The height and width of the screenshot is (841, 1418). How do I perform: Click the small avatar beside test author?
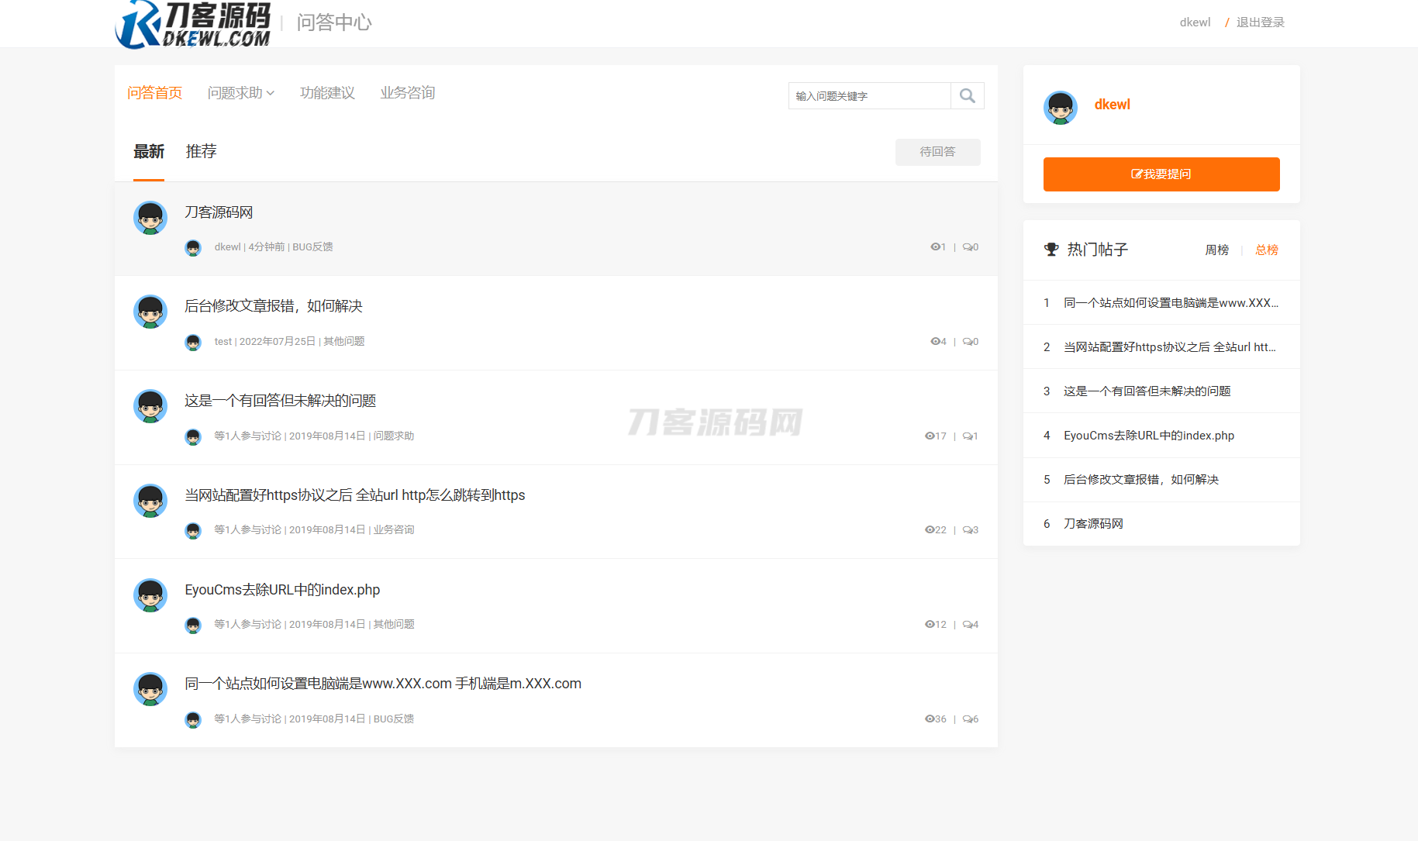point(193,342)
